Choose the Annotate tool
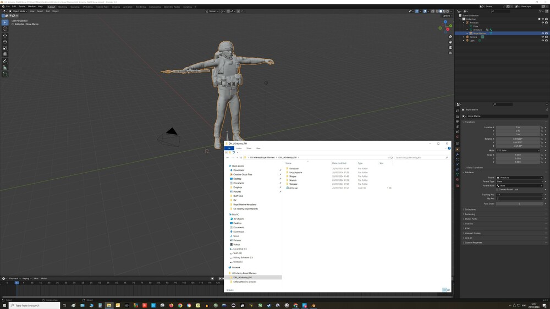 click(5, 61)
